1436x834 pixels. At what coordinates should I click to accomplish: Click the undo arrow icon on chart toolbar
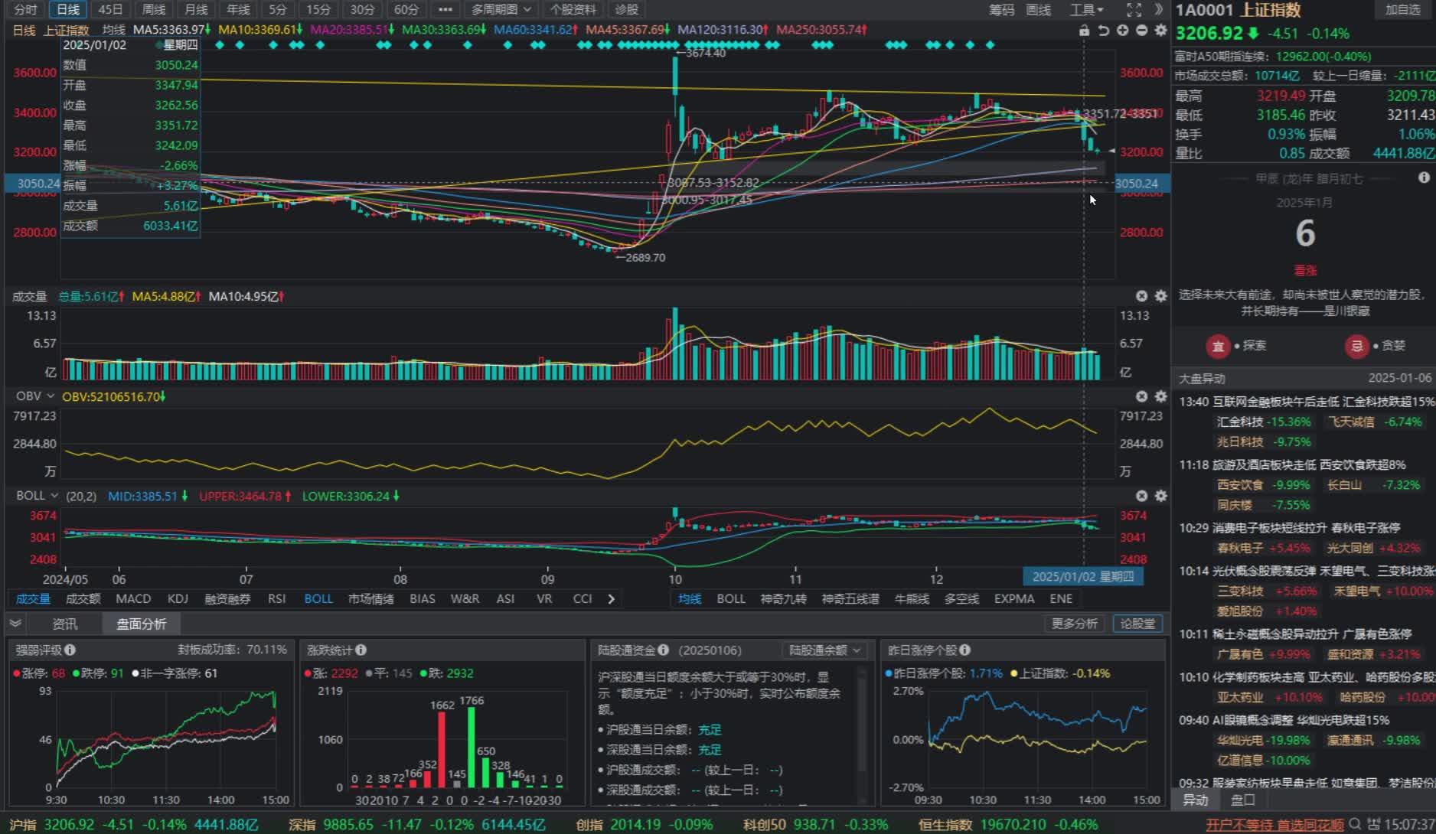[1103, 30]
